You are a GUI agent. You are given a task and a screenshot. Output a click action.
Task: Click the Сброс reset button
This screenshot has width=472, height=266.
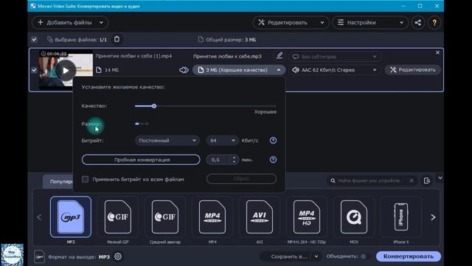point(241,179)
